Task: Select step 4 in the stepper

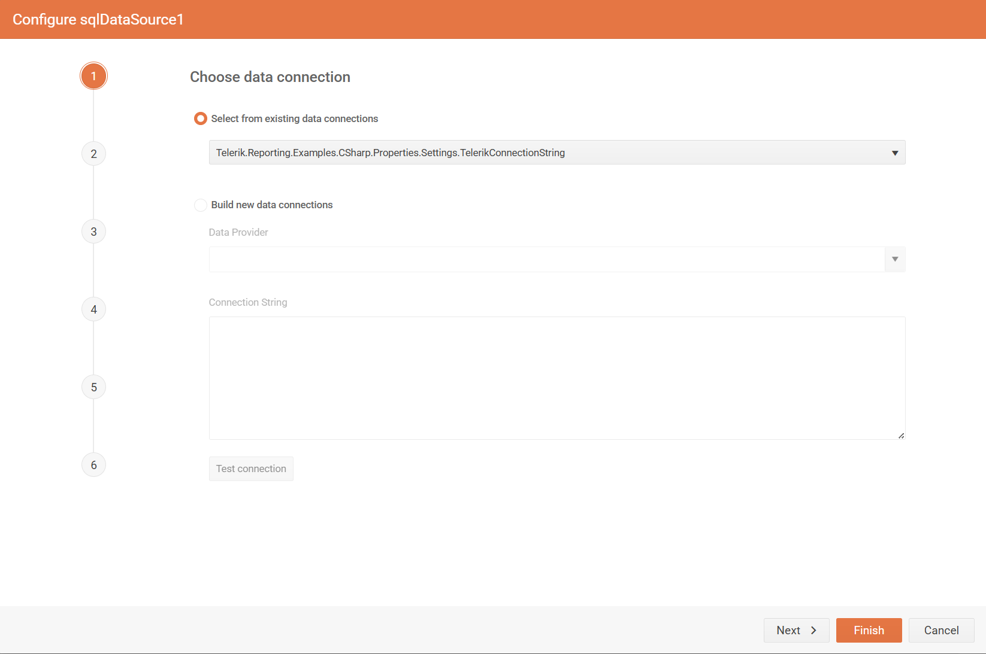Action: tap(93, 309)
